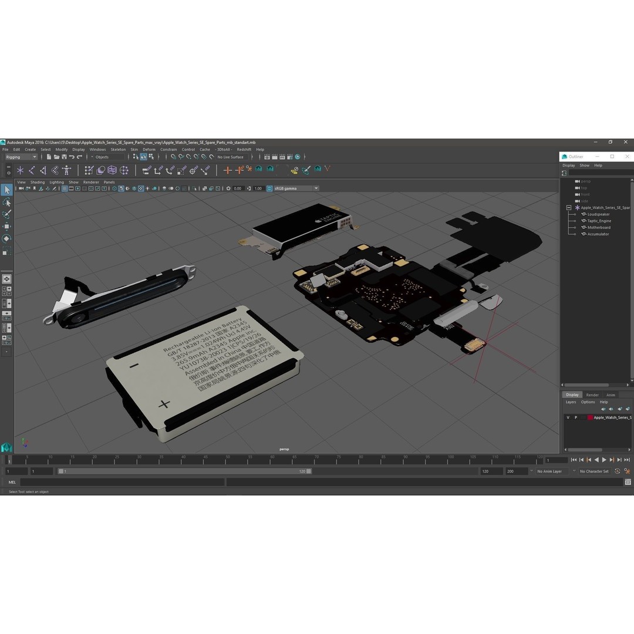Image resolution: width=634 pixels, height=634 pixels.
Task: Open the Skeleton menu
Action: pos(118,149)
